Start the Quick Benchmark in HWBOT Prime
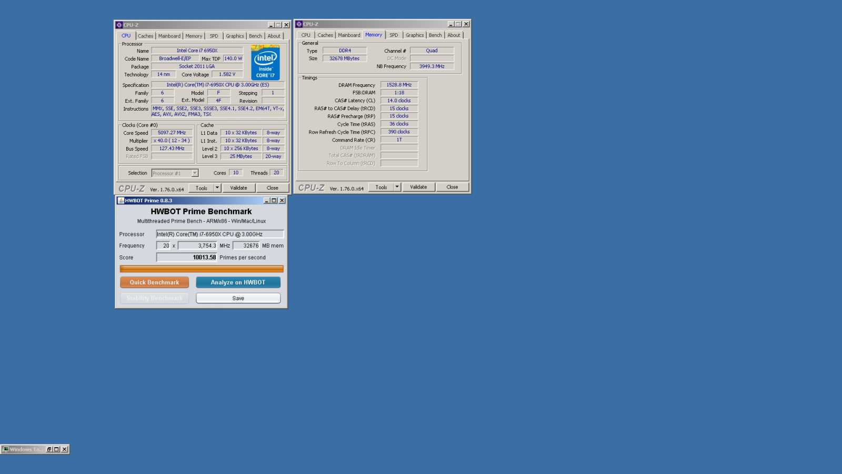 [x=154, y=282]
